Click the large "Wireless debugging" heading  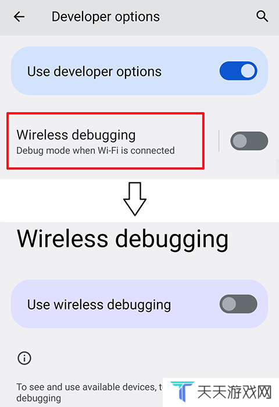(123, 239)
